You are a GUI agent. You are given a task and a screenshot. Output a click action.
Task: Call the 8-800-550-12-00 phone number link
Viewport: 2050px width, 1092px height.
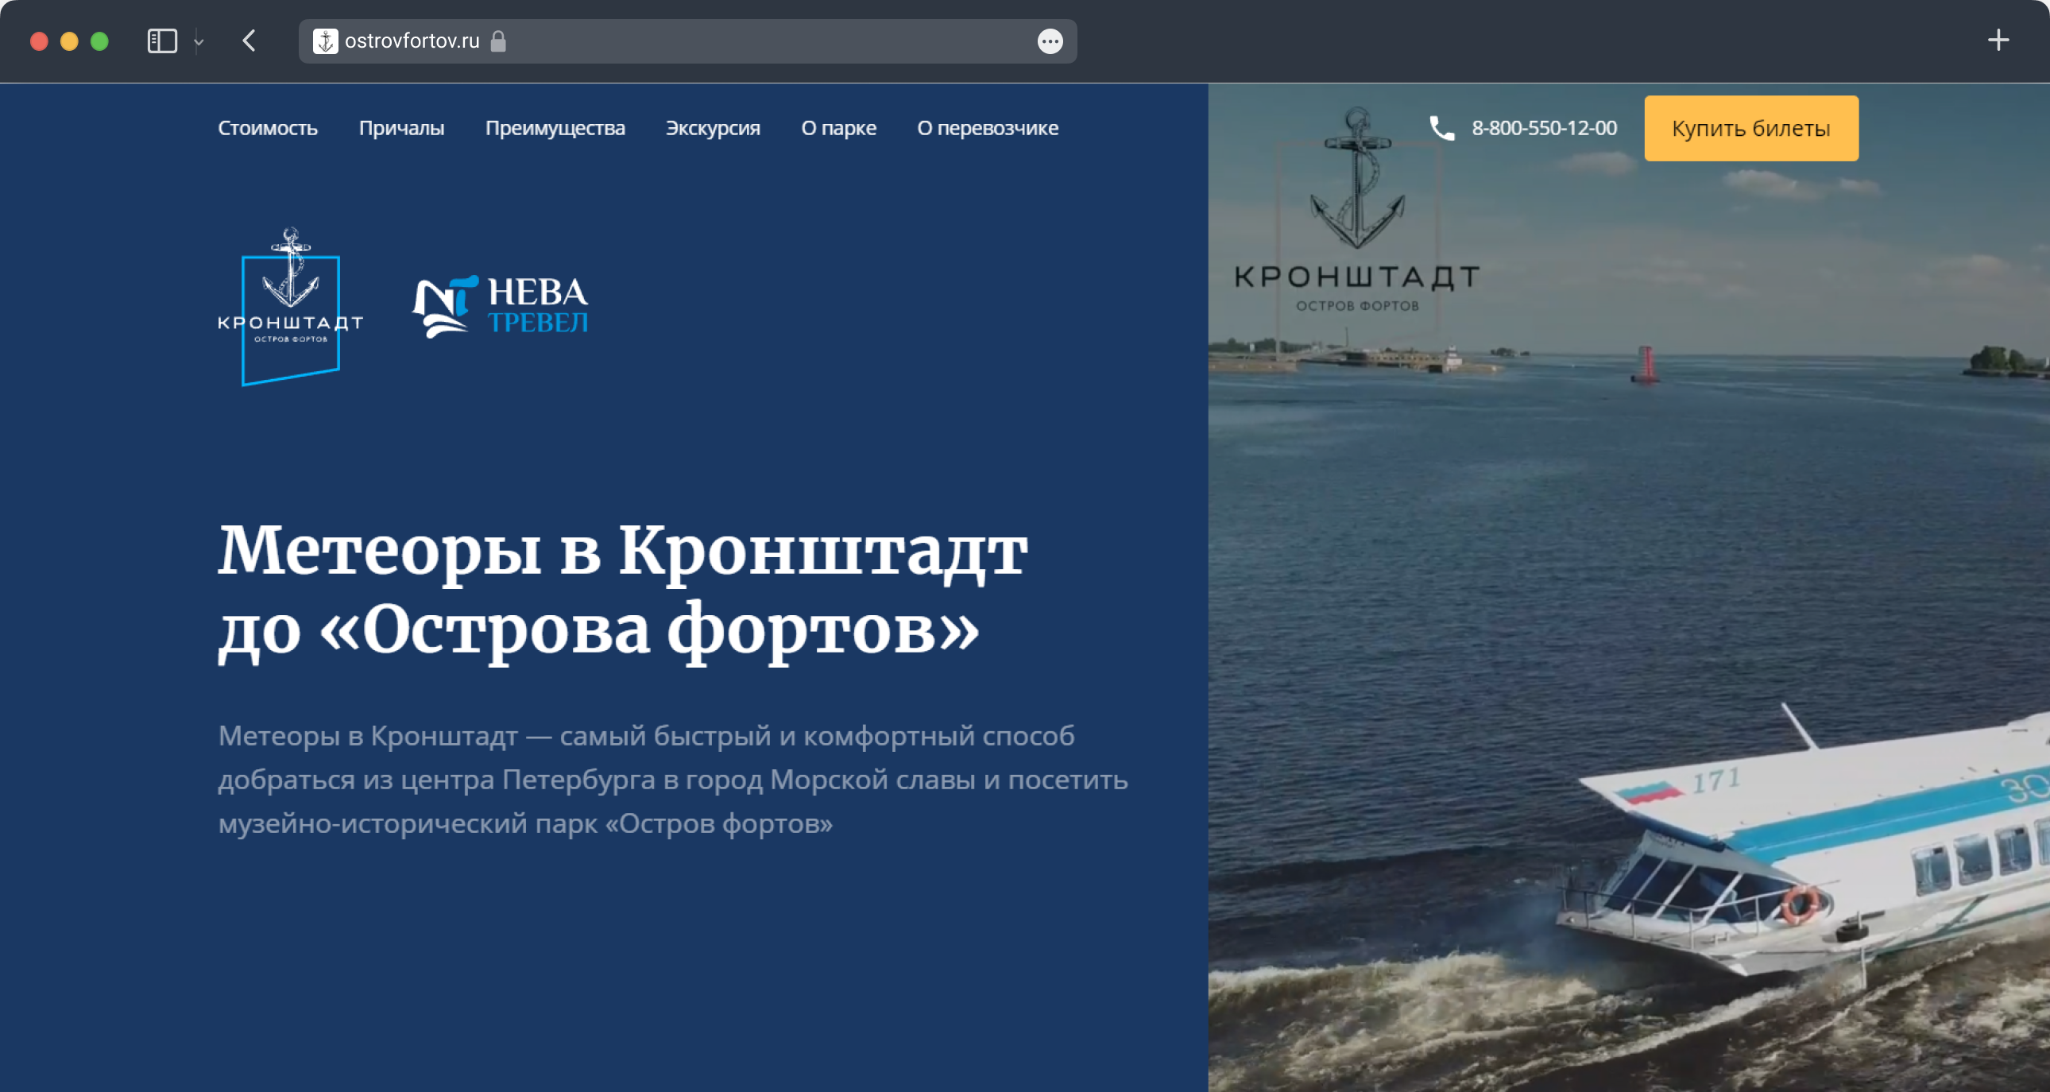pyautogui.click(x=1544, y=128)
